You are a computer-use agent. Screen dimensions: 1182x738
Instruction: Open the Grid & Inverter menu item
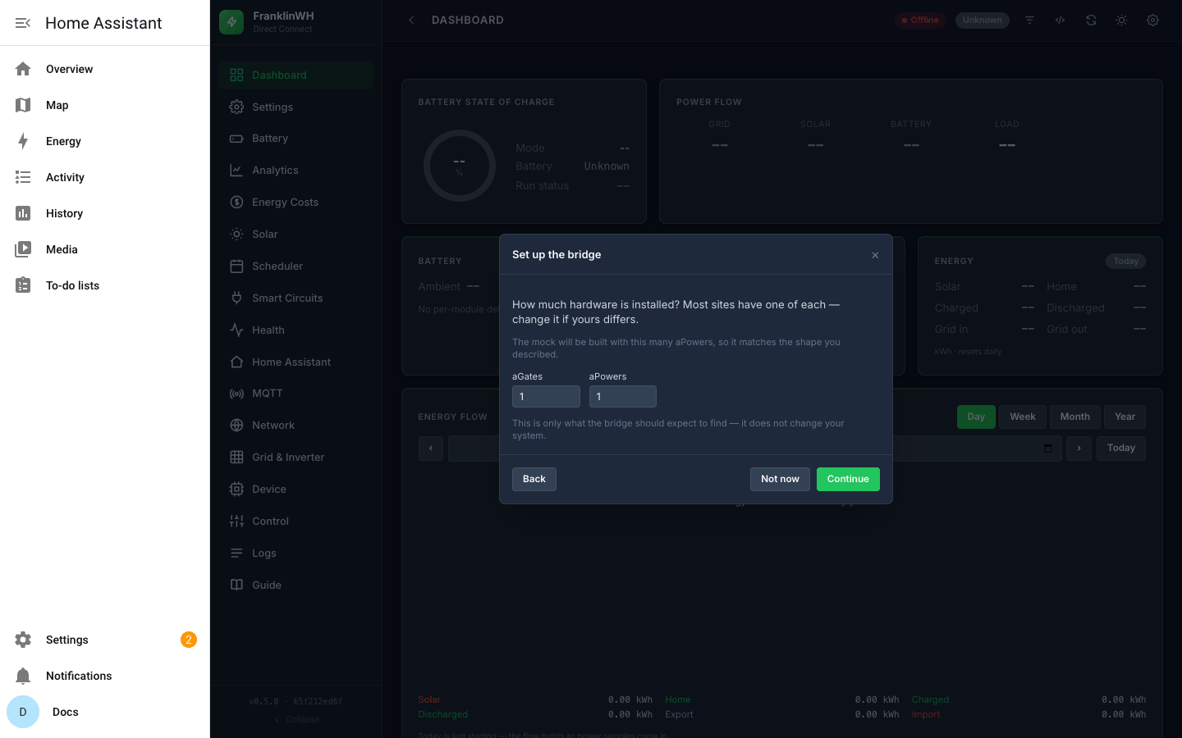tap(295, 458)
